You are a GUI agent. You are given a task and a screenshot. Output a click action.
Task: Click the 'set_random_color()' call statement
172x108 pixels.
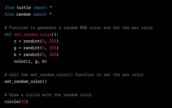click(26, 82)
